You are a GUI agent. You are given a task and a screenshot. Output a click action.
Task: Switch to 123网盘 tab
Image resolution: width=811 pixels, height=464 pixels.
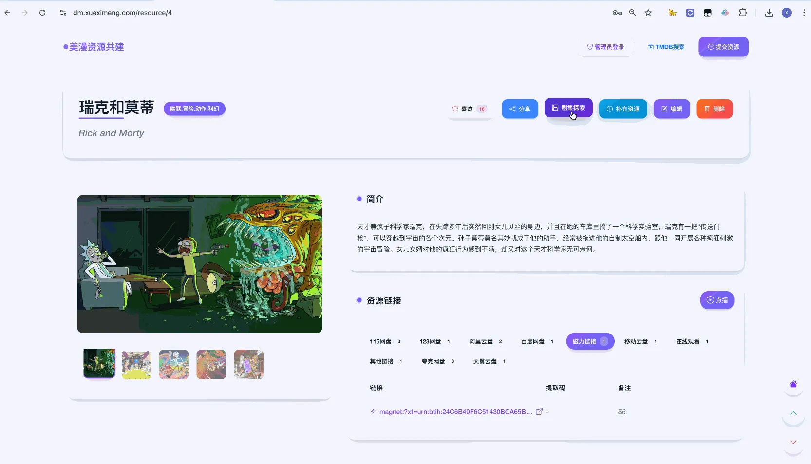[x=434, y=341]
